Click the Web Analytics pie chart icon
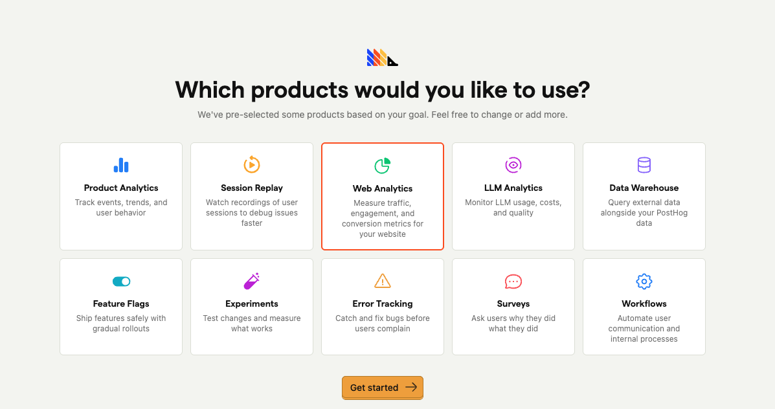The height and width of the screenshot is (409, 775). click(x=383, y=165)
